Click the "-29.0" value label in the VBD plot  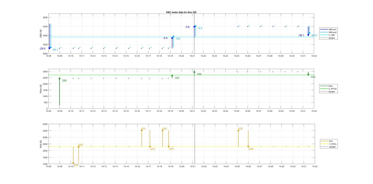(42, 49)
